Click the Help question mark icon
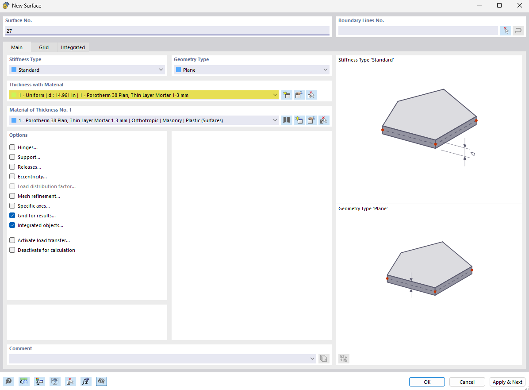 click(x=8, y=381)
